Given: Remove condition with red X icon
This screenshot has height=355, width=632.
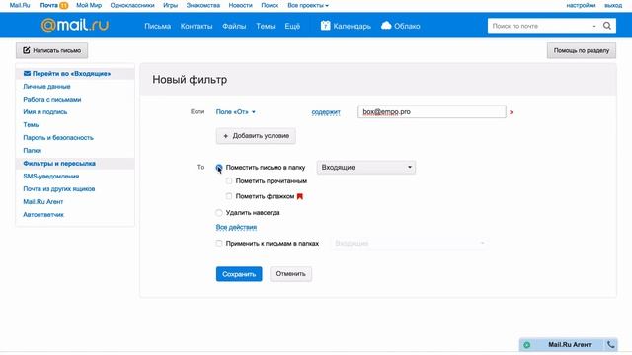Looking at the screenshot, I should 512,112.
